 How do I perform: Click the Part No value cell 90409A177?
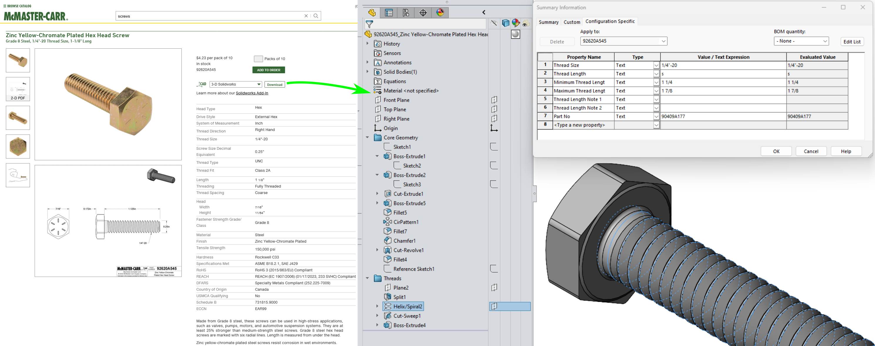click(x=723, y=116)
